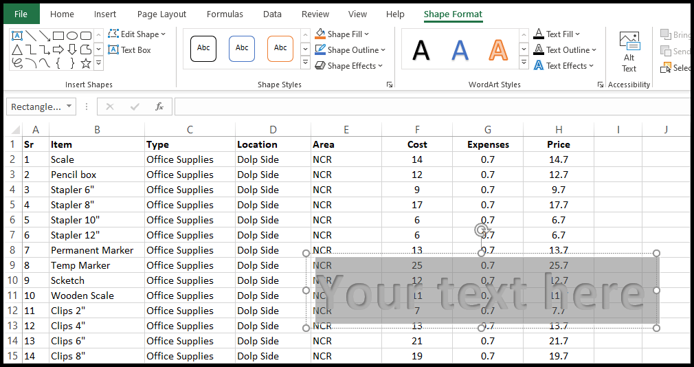Open the Shape Outline dropdown
Screen dimensions: 694x367
[350, 50]
